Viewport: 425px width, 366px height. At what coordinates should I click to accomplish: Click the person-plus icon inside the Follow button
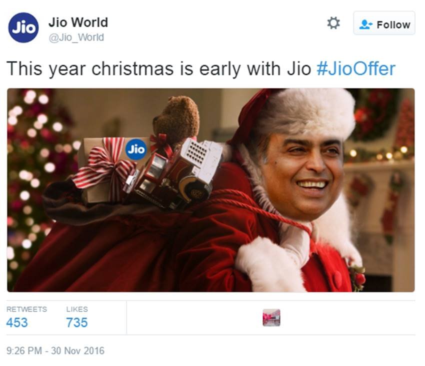coord(365,24)
